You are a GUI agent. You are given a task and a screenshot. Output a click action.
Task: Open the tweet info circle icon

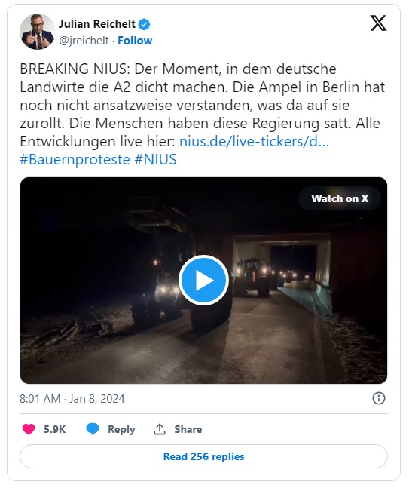coord(379,399)
